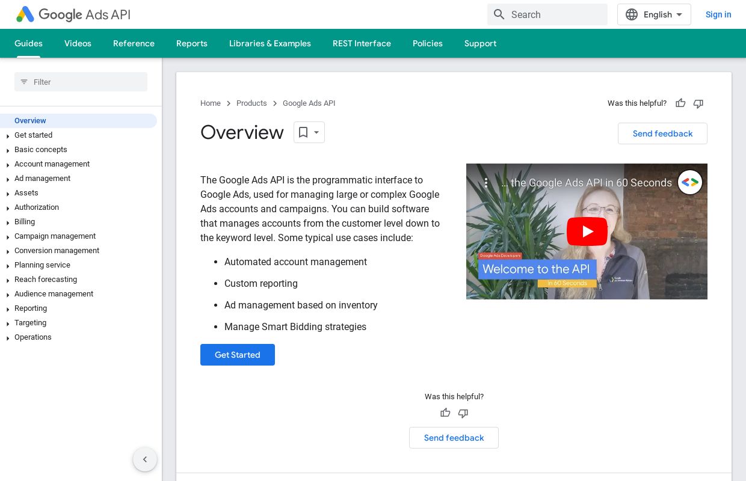This screenshot has width=746, height=481.
Task: Click the bottom thumbs up icon
Action: click(x=445, y=413)
